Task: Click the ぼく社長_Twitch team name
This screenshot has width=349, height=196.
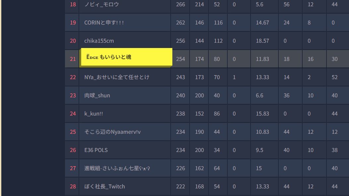Action: pyautogui.click(x=104, y=186)
